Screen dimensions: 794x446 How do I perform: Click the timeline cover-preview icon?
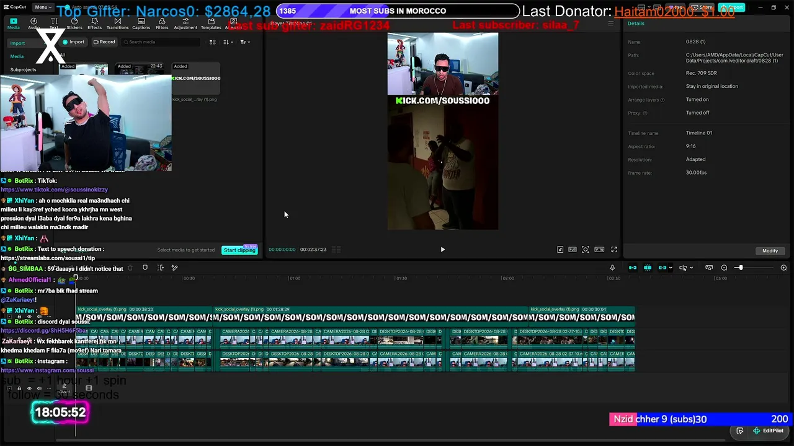point(709,268)
